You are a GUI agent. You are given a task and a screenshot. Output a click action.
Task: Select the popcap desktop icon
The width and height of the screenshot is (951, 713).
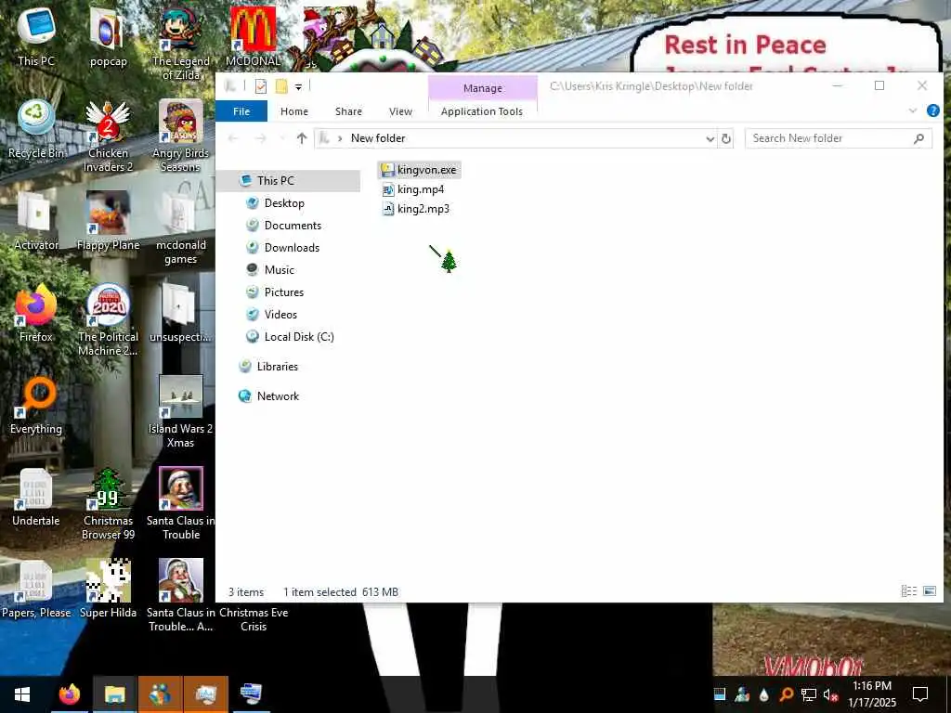point(108,37)
